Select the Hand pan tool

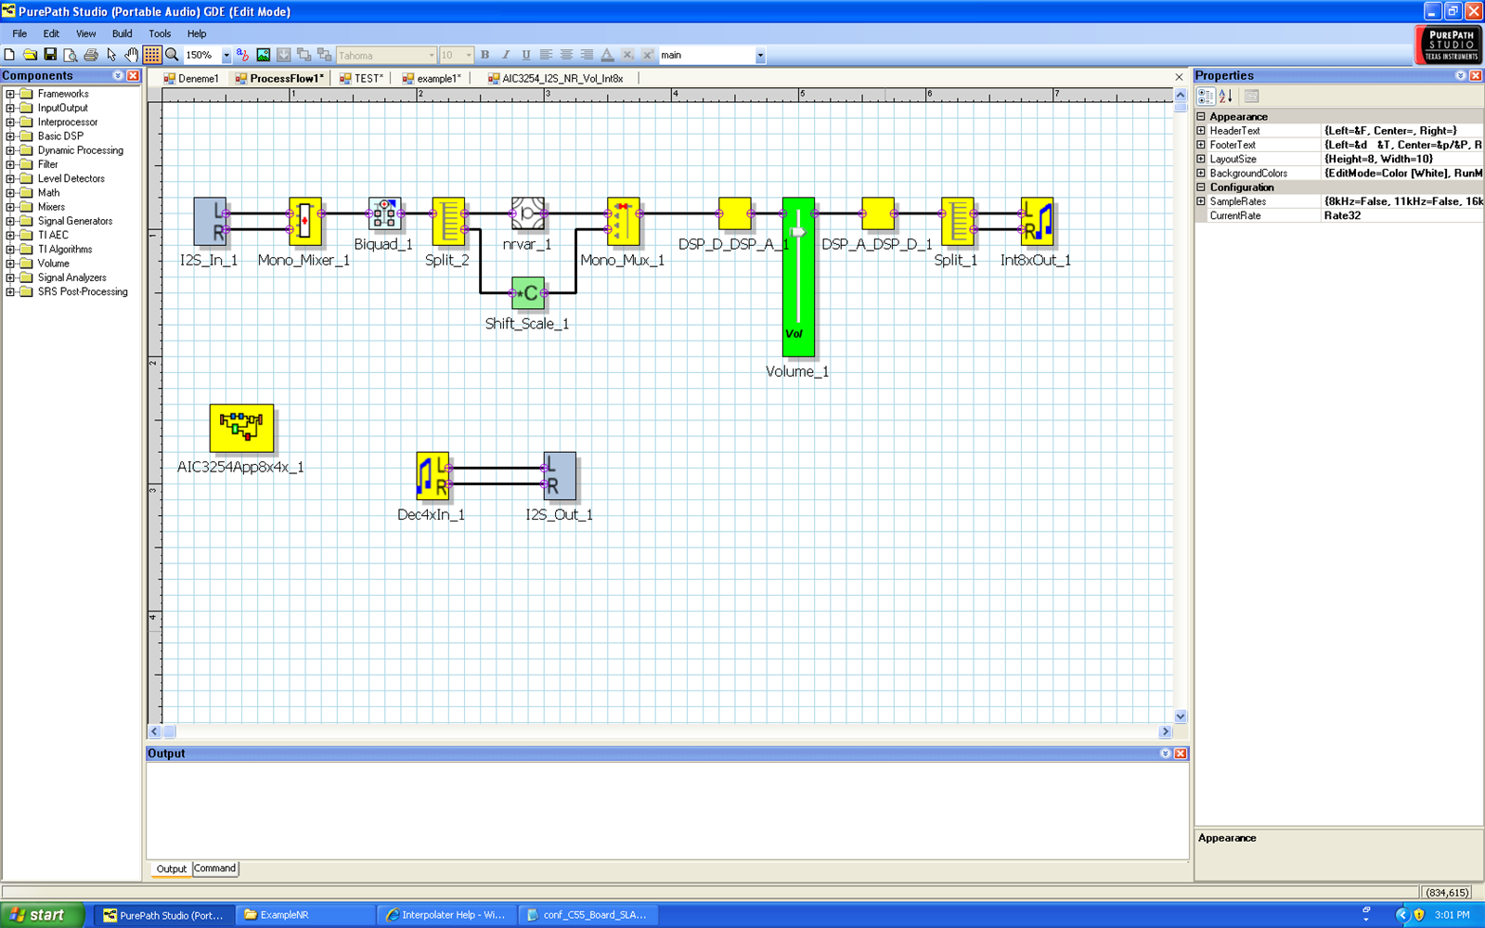pyautogui.click(x=132, y=55)
